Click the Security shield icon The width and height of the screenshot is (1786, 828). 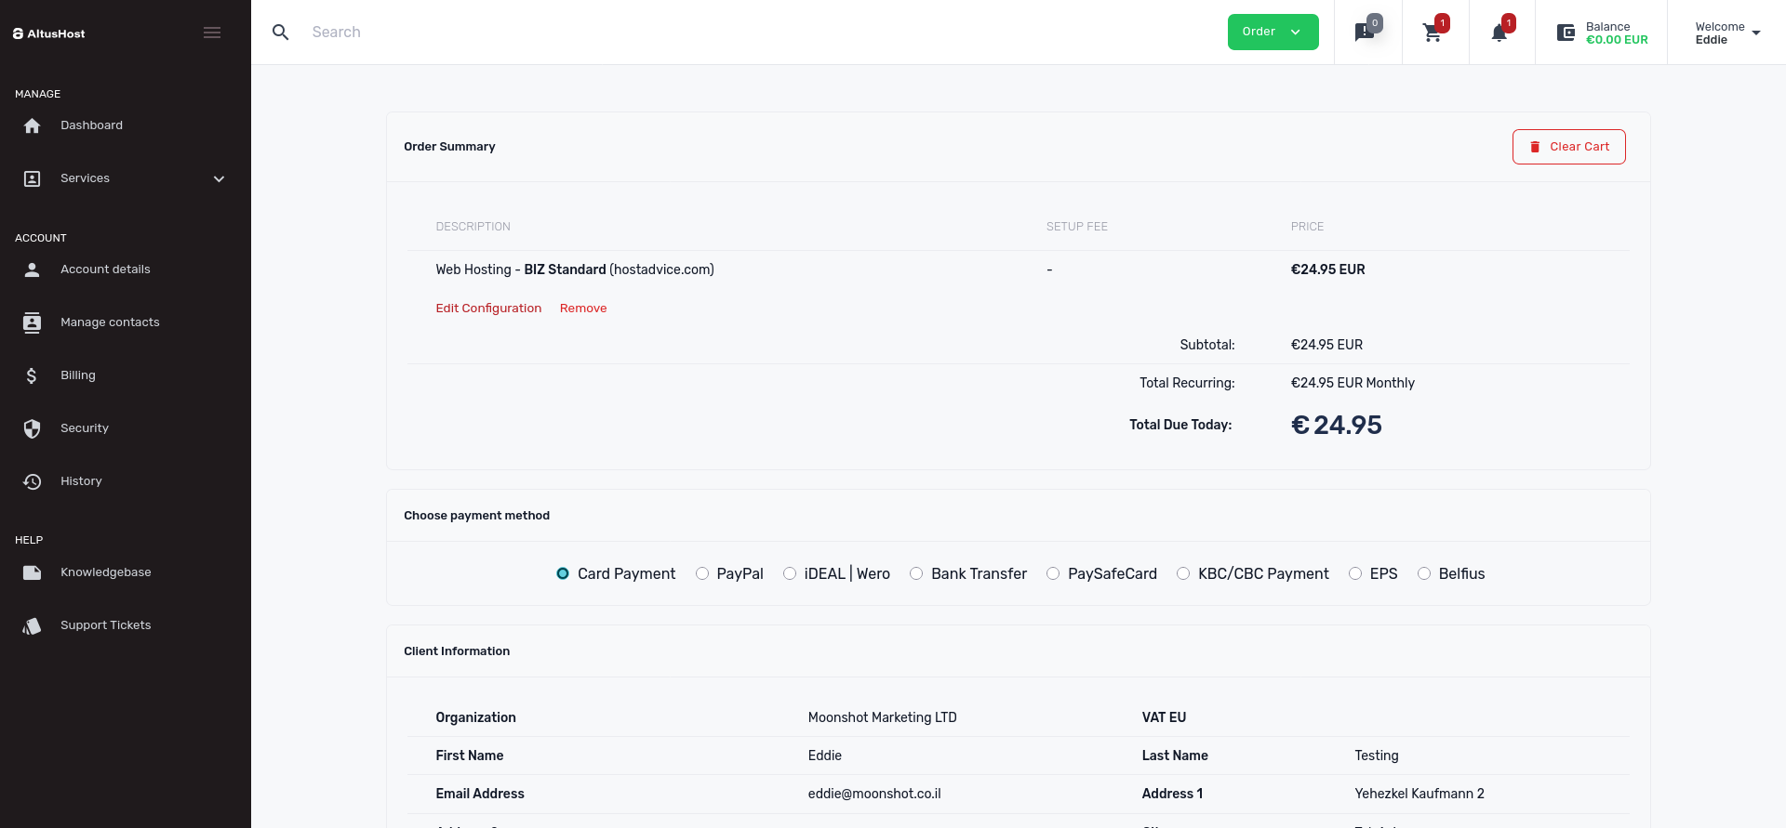tap(33, 428)
